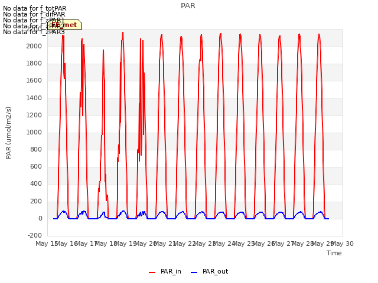
Task: Click the PAR_out legend entry
Action: tap(210, 271)
